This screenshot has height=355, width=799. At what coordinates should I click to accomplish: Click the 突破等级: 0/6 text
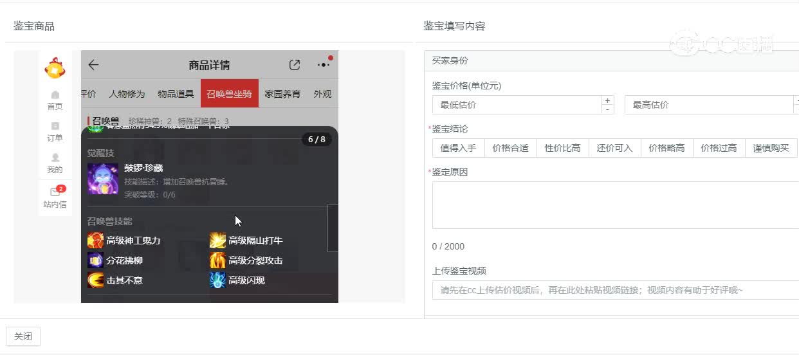click(150, 195)
